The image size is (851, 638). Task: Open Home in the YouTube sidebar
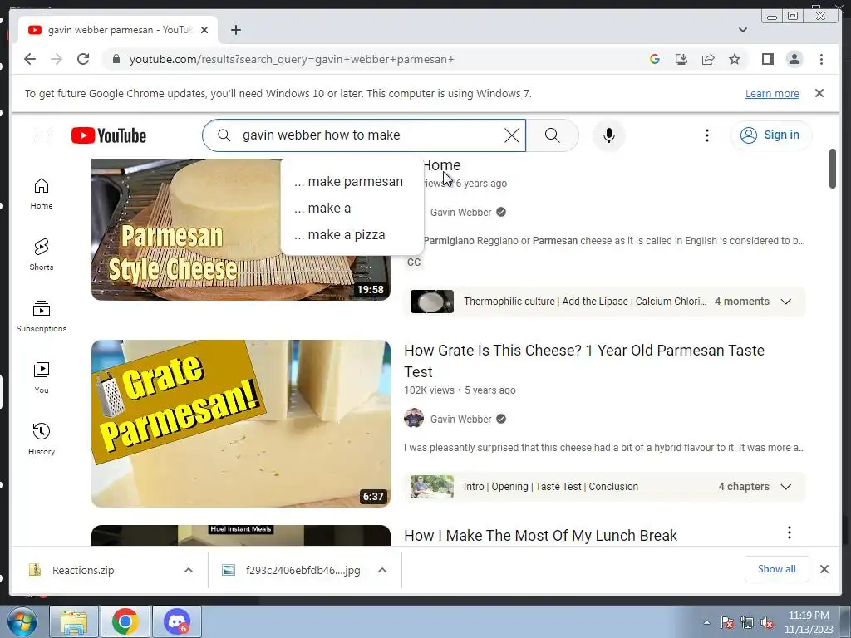click(42, 194)
